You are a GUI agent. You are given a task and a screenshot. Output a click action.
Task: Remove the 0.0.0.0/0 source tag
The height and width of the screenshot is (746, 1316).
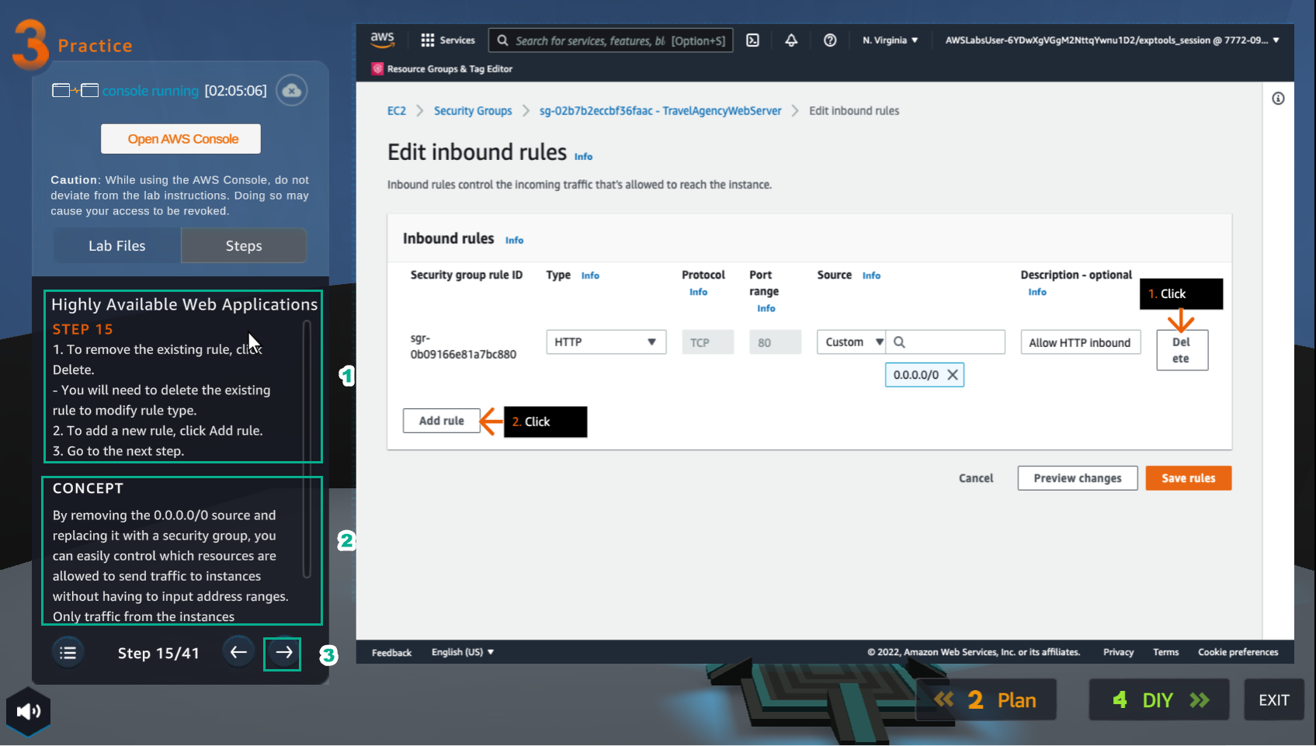pyautogui.click(x=953, y=375)
